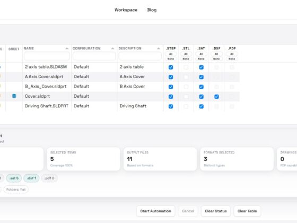Select None under .PDF column

(x=232, y=59)
